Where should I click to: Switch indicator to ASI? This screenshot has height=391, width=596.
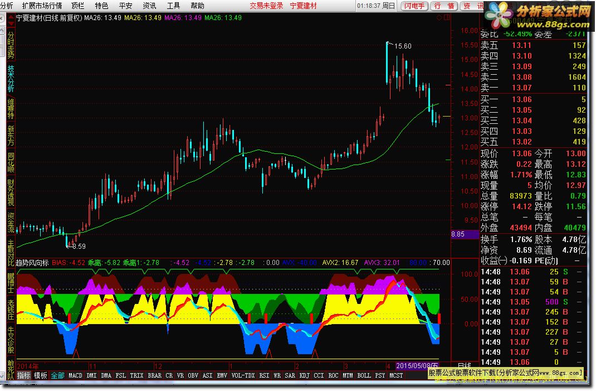click(208, 375)
